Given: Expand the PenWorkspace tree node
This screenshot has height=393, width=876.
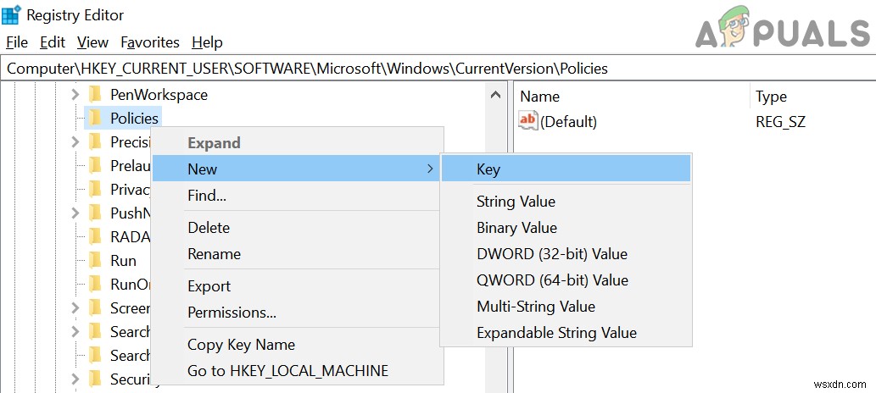Looking at the screenshot, I should point(75,94).
